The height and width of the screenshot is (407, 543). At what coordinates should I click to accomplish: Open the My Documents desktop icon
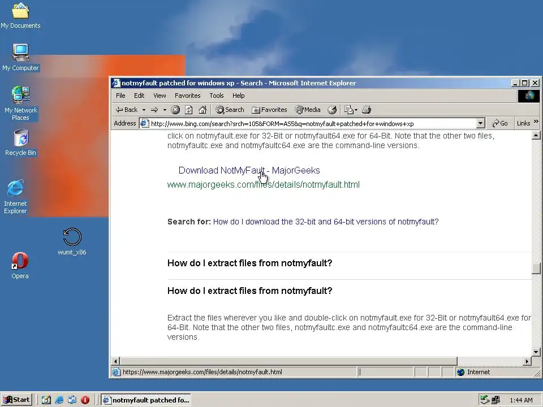click(20, 16)
